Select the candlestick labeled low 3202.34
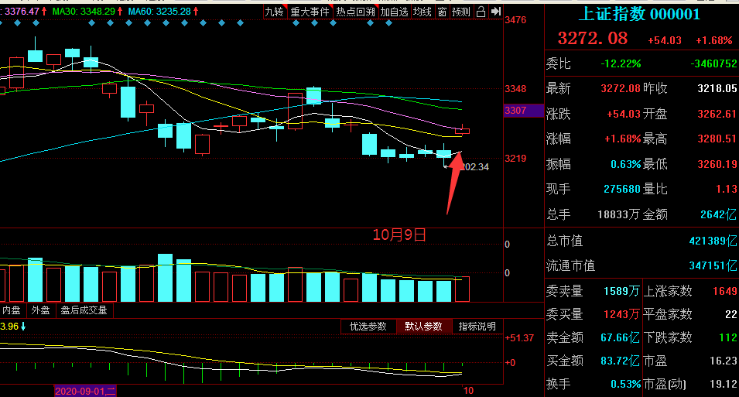 pos(443,154)
